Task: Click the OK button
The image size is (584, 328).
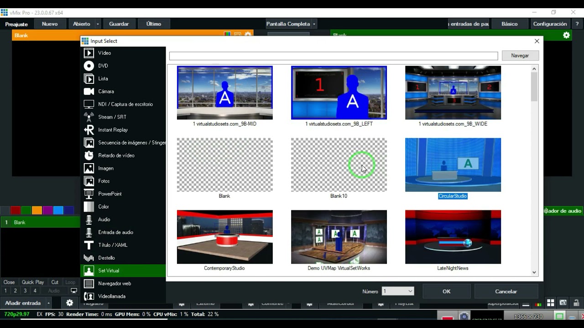Action: pyautogui.click(x=446, y=291)
